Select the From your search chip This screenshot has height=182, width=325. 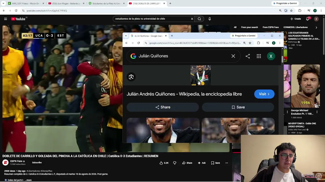249,27
